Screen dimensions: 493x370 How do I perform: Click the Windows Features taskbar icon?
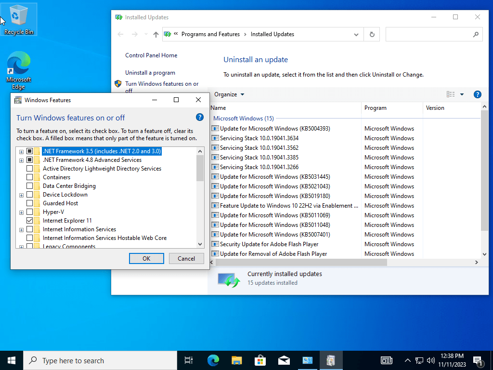pos(331,360)
